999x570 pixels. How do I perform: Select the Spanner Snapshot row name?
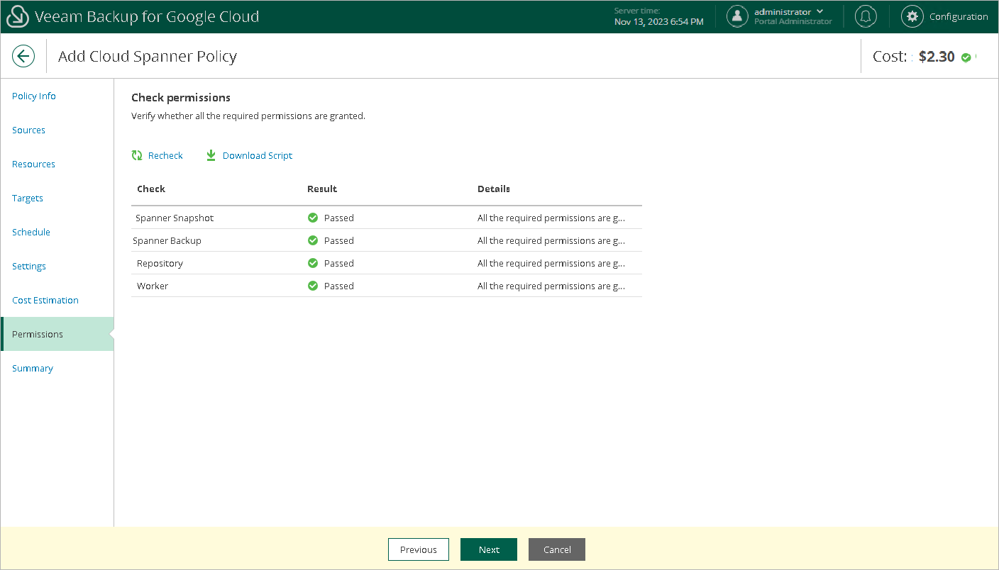[x=175, y=218]
